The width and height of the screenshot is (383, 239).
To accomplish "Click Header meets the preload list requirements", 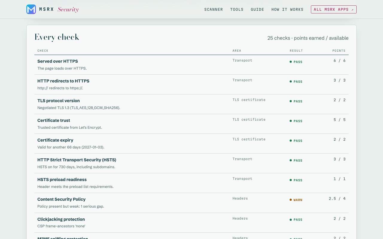I will coord(75,187).
